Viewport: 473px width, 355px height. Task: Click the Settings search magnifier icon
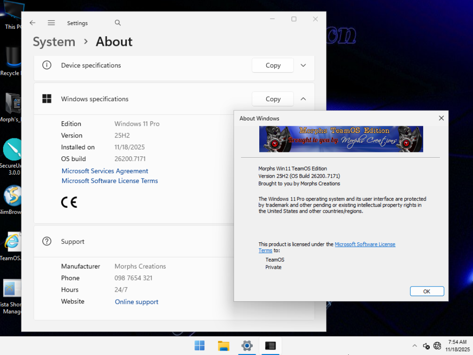click(118, 23)
